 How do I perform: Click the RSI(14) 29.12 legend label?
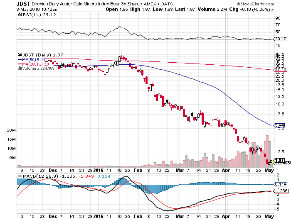[x=39, y=15]
